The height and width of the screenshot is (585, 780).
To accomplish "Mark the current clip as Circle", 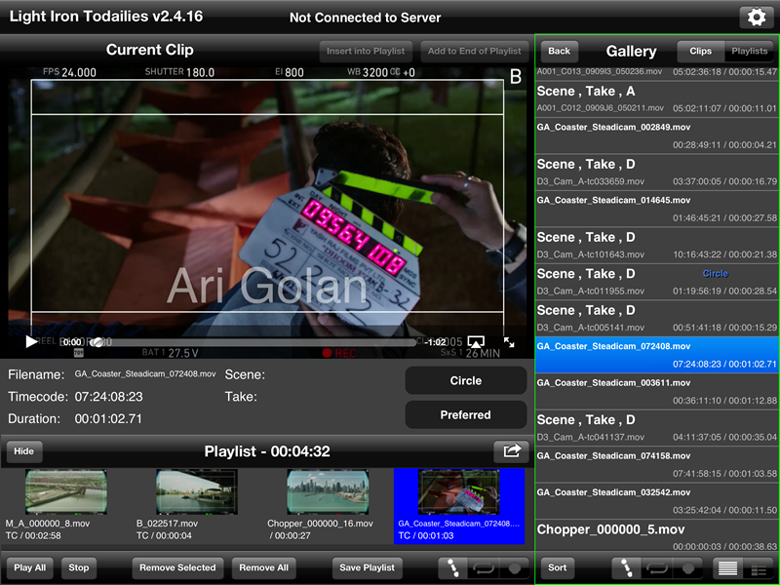I will point(466,380).
